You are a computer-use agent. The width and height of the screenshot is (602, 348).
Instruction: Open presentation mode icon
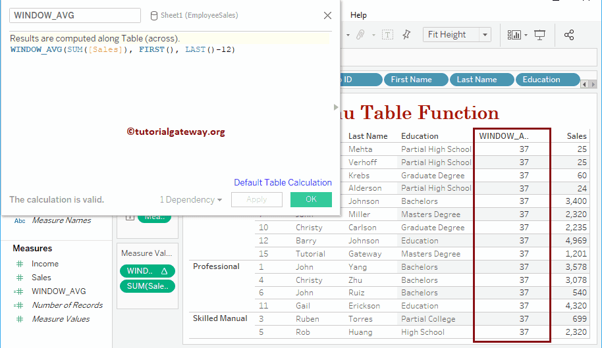coord(540,35)
